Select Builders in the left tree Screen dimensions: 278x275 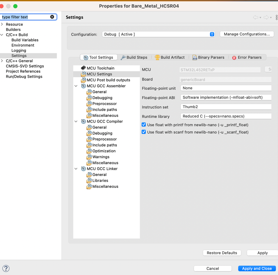point(13,29)
